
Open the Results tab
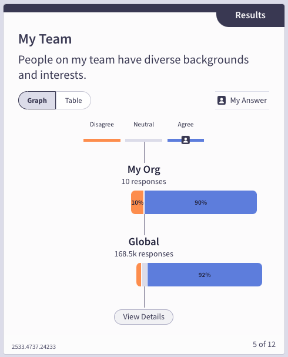click(x=250, y=15)
